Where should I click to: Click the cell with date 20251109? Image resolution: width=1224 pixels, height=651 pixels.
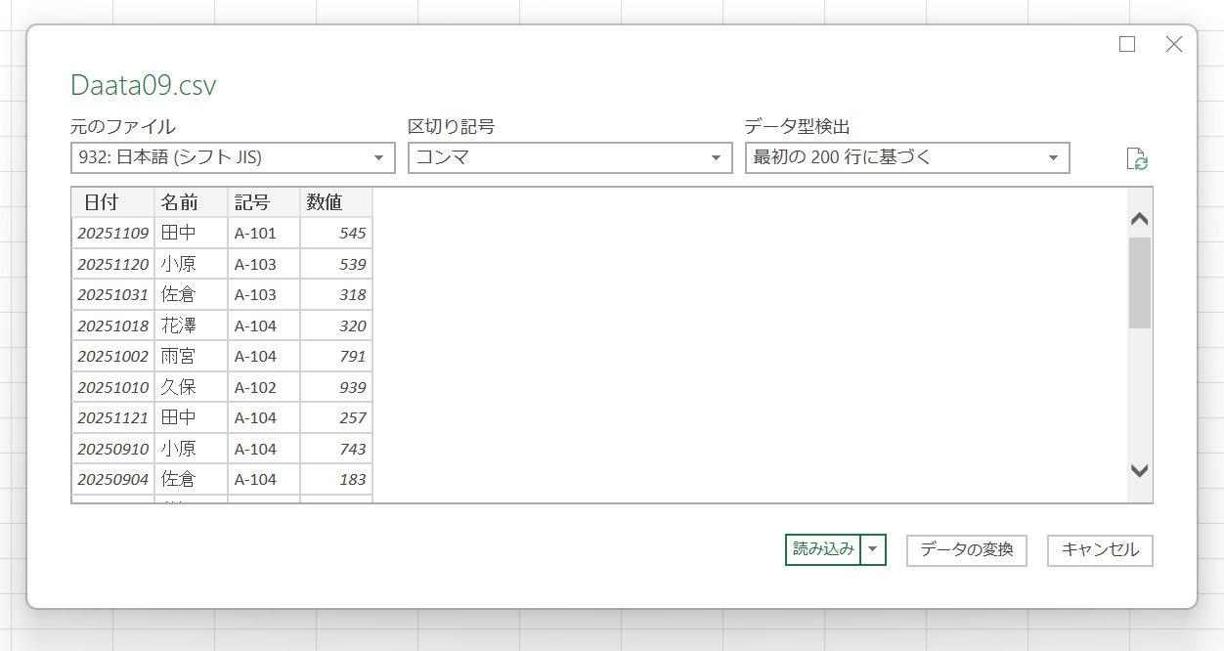point(112,234)
